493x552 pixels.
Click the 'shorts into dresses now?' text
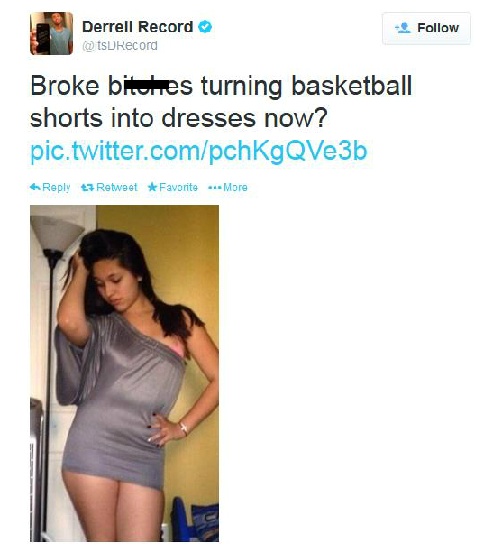tap(178, 118)
